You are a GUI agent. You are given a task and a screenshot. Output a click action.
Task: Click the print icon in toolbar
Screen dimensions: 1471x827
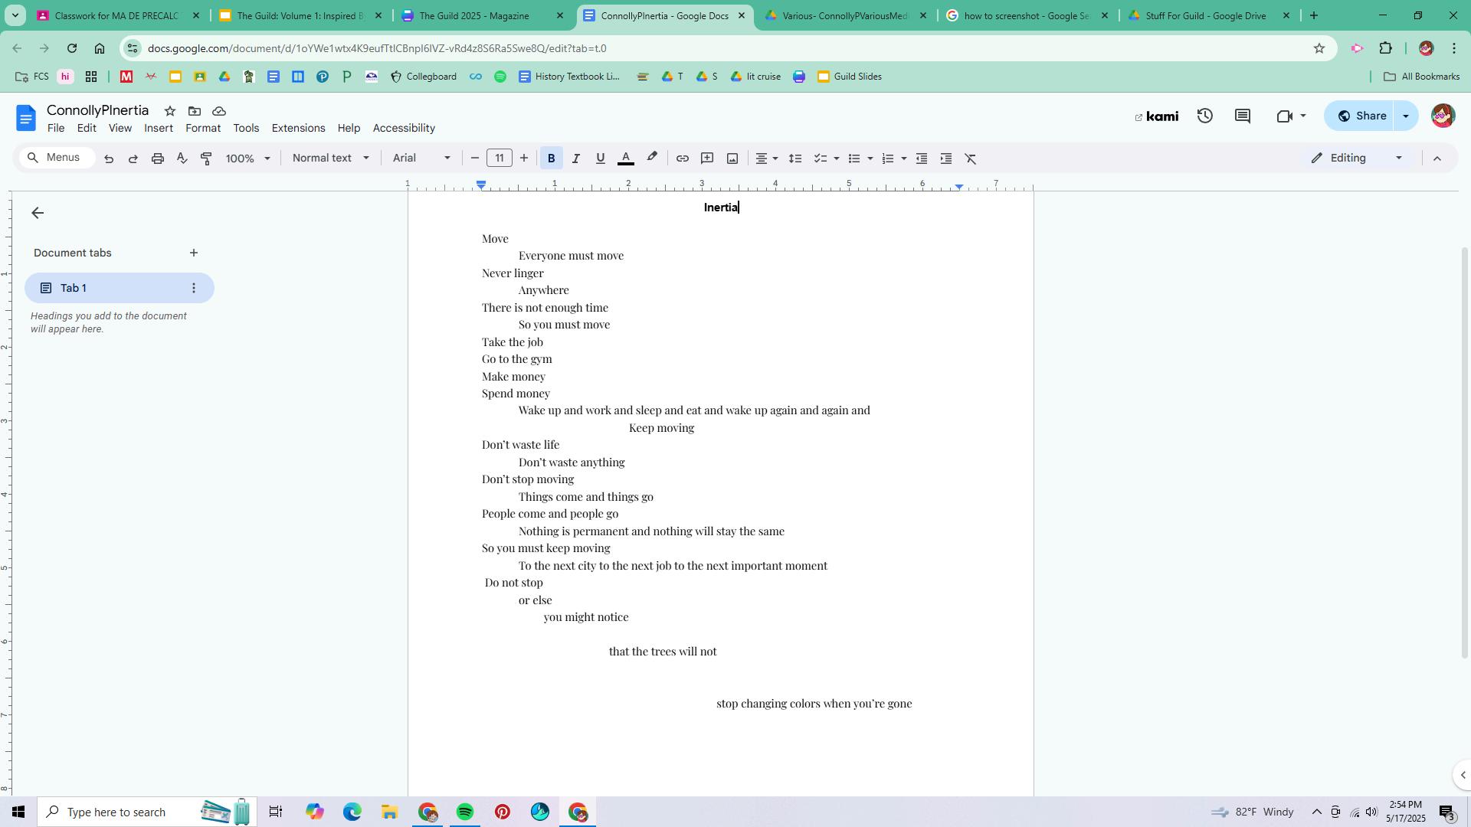point(157,159)
